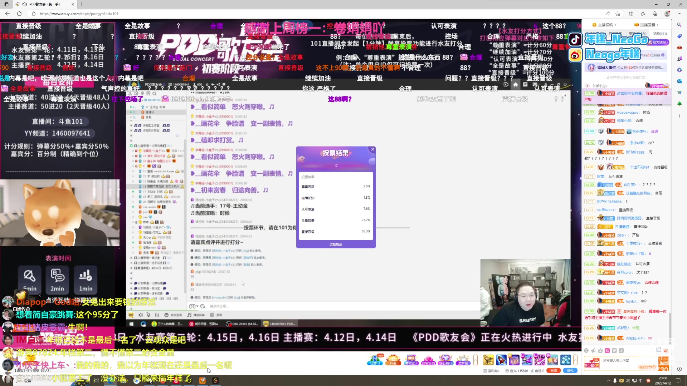Send the blue rocket gift

501,360
